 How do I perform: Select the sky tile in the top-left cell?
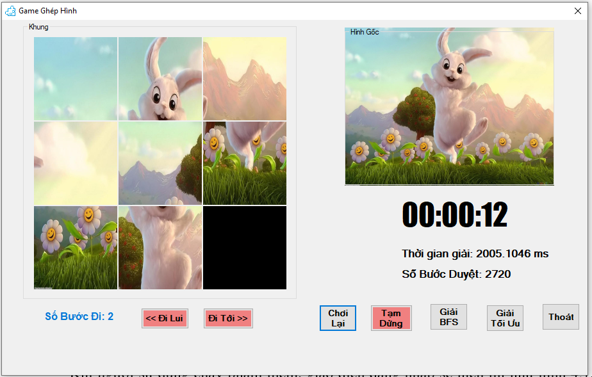tap(76, 79)
